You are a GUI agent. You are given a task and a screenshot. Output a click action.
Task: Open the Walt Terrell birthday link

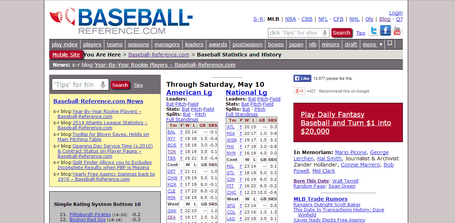pyautogui.click(x=345, y=181)
